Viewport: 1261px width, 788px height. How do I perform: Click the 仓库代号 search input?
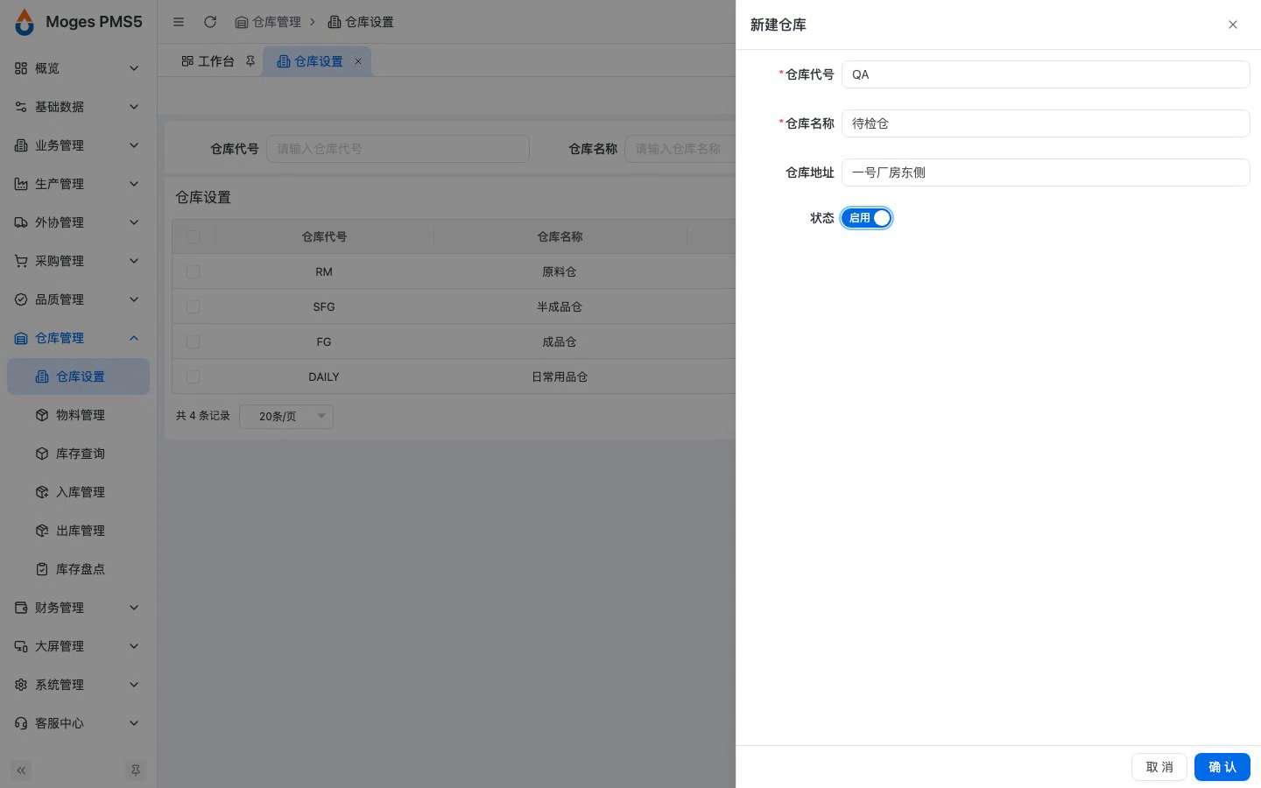click(398, 149)
